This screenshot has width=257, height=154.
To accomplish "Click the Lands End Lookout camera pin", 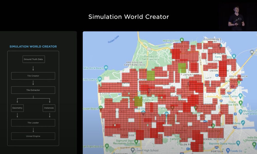I will (100, 79).
